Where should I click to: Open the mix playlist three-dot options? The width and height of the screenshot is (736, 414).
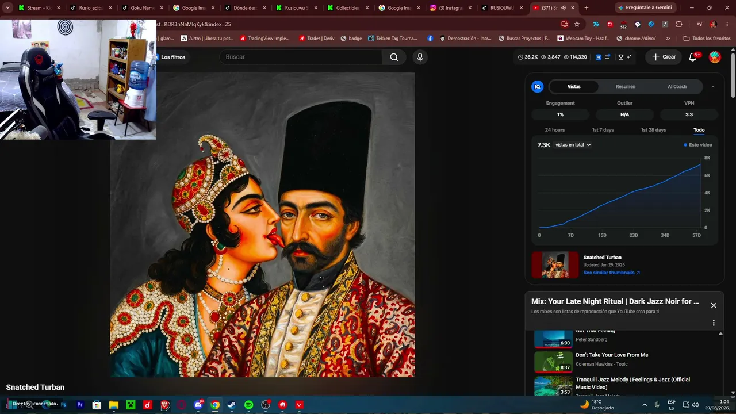point(714,323)
